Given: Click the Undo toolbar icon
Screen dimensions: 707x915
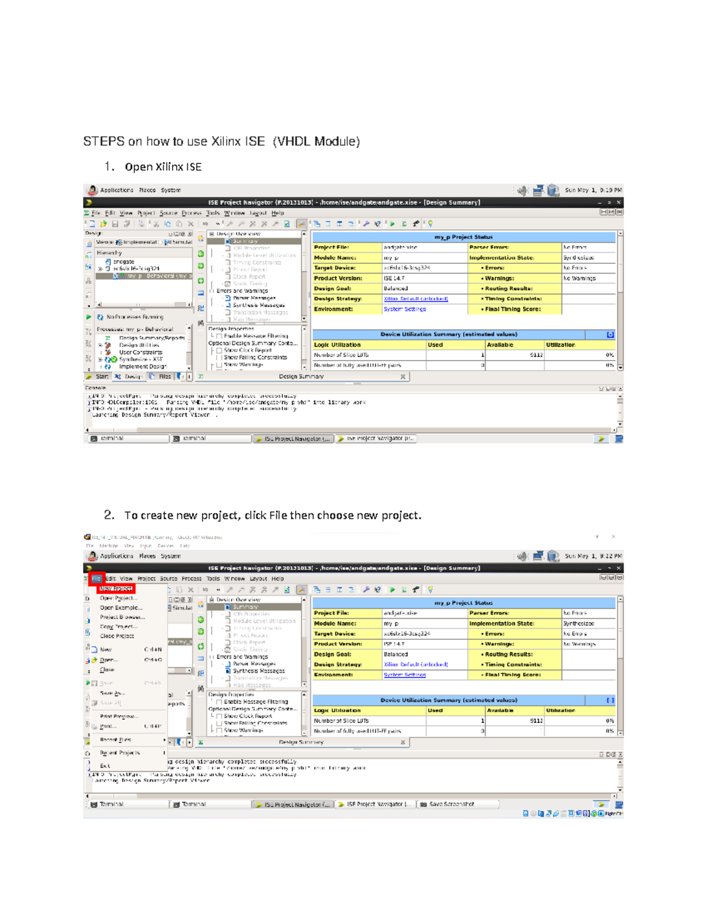Looking at the screenshot, I should pyautogui.click(x=206, y=223).
